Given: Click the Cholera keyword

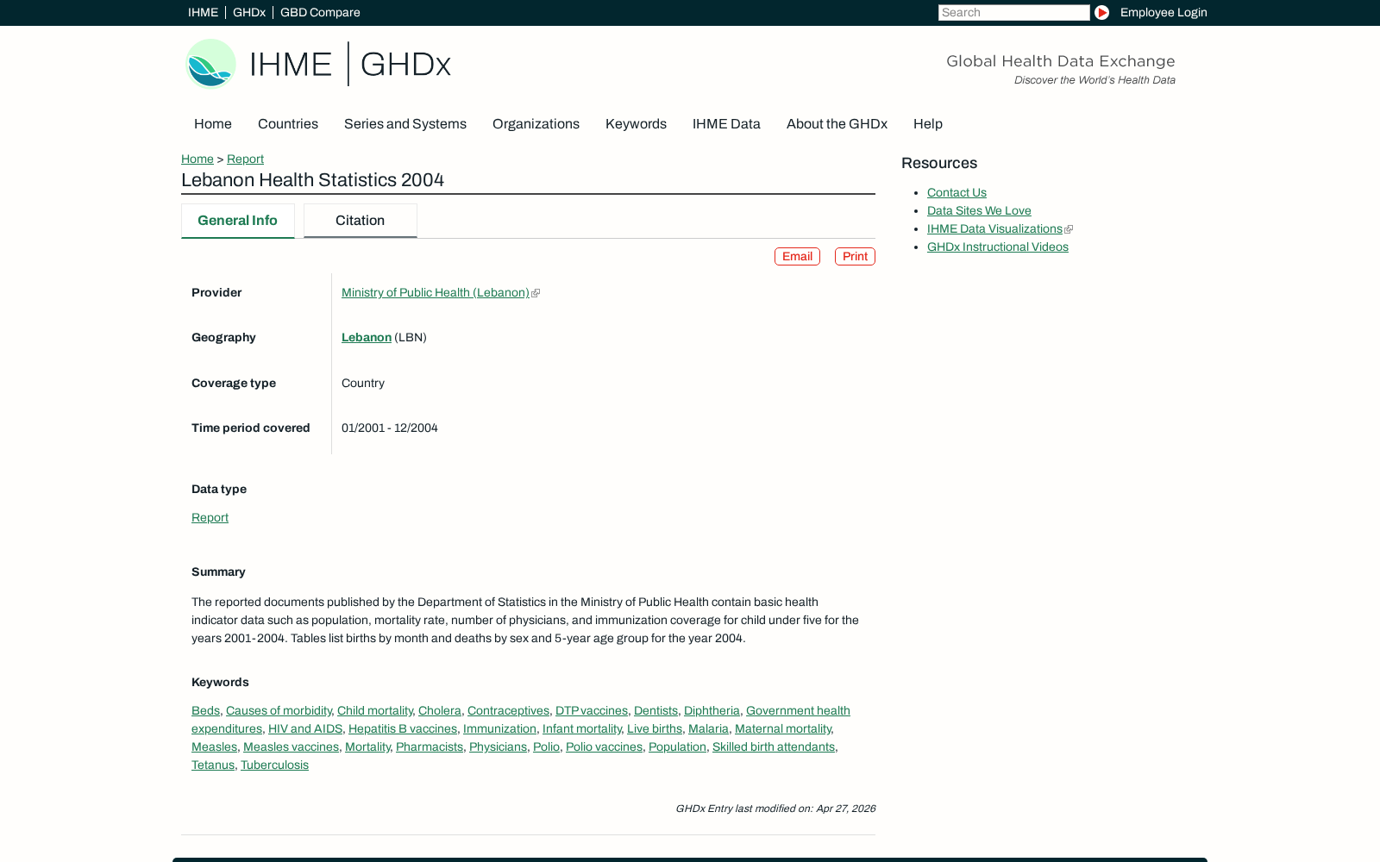Looking at the screenshot, I should coord(440,710).
